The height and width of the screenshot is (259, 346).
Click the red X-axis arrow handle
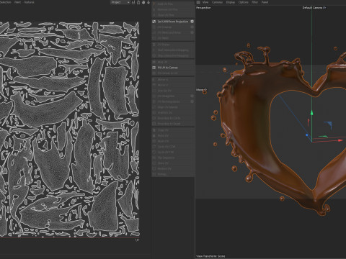(340, 140)
